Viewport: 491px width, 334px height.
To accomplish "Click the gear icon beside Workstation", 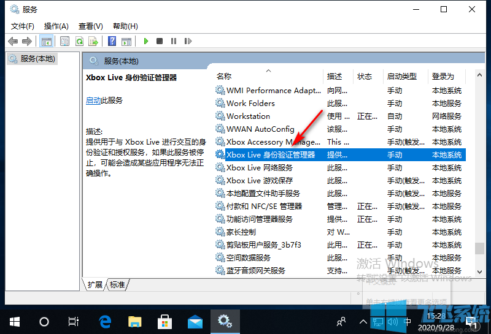I will point(220,116).
